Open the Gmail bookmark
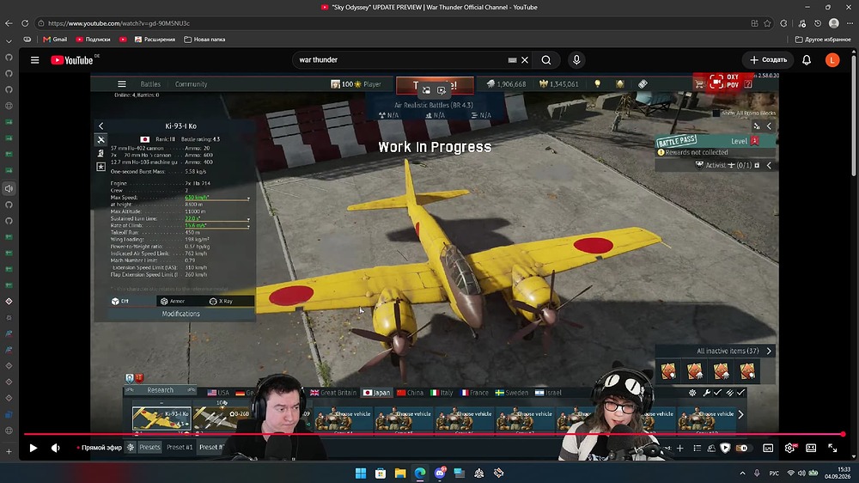 pos(55,40)
